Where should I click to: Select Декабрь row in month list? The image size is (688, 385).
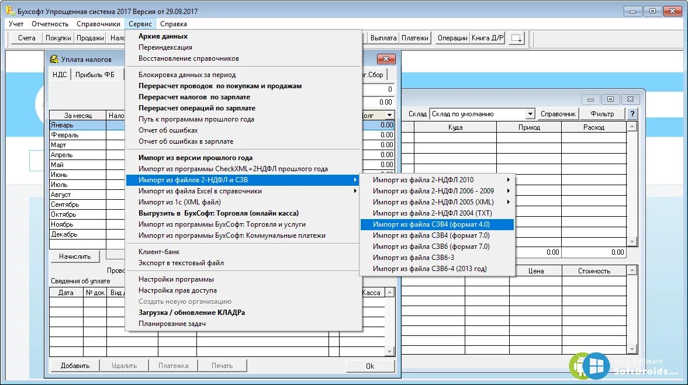[78, 234]
